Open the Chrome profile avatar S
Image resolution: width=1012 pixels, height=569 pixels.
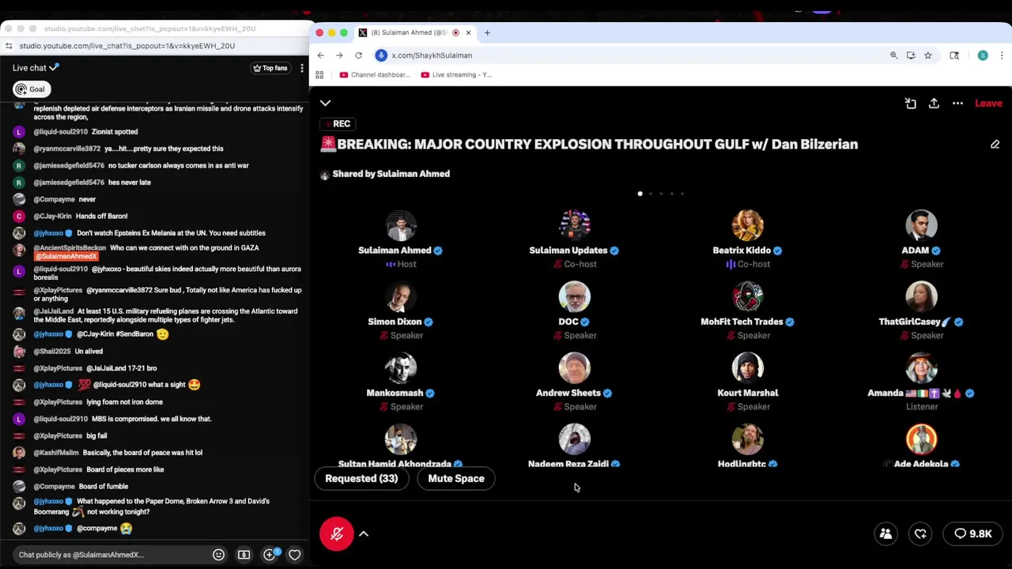pyautogui.click(x=983, y=55)
